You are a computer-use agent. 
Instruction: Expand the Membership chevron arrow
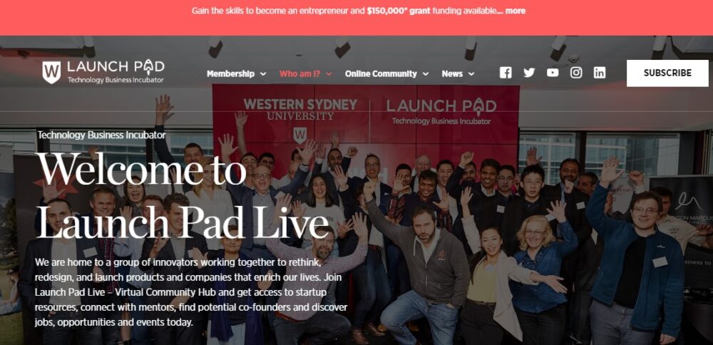(263, 74)
